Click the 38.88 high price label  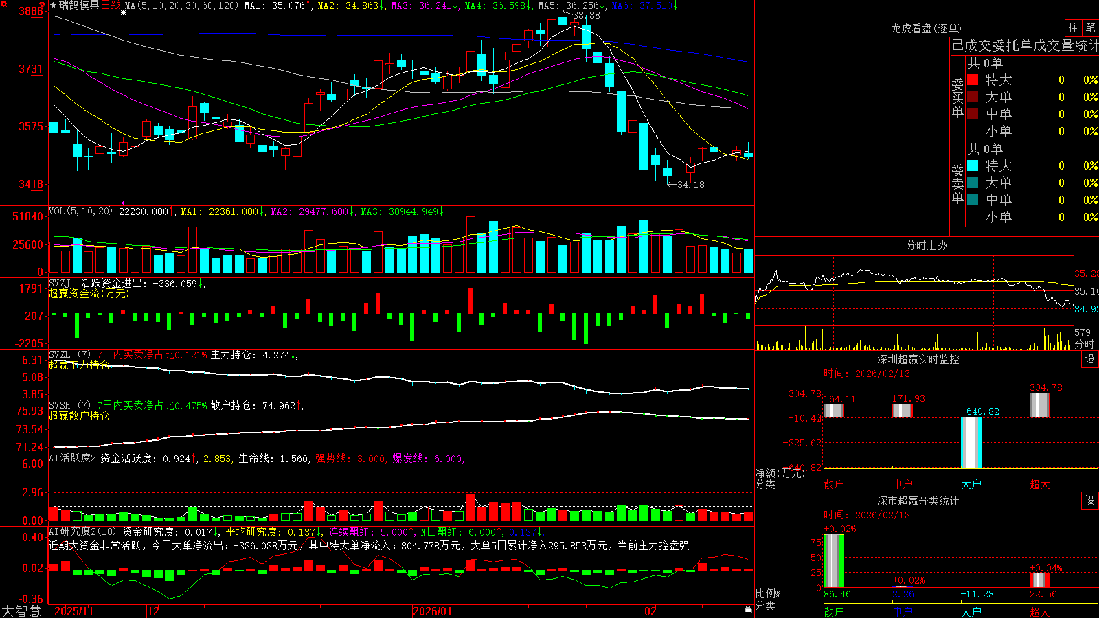pos(586,15)
